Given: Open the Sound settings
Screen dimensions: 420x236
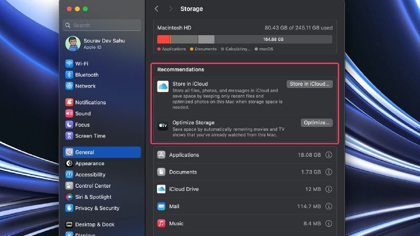Looking at the screenshot, I should [102, 113].
